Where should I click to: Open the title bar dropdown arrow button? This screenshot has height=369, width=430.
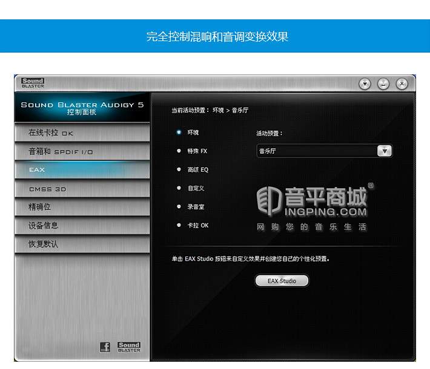pos(365,84)
